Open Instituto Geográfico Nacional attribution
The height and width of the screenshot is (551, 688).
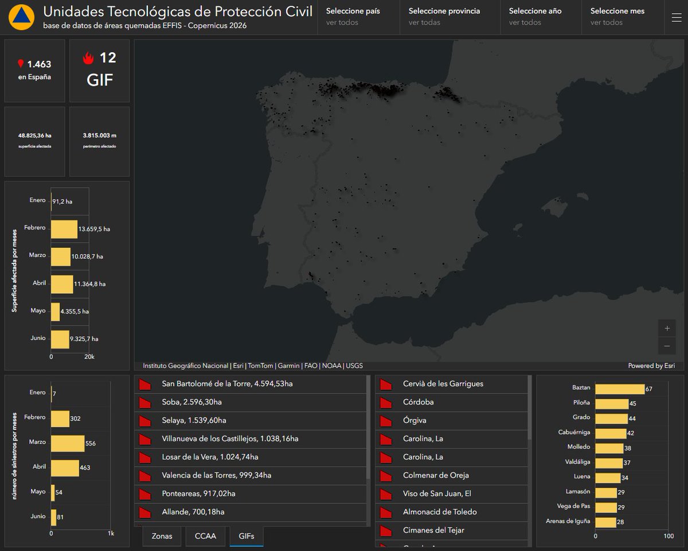pyautogui.click(x=186, y=366)
